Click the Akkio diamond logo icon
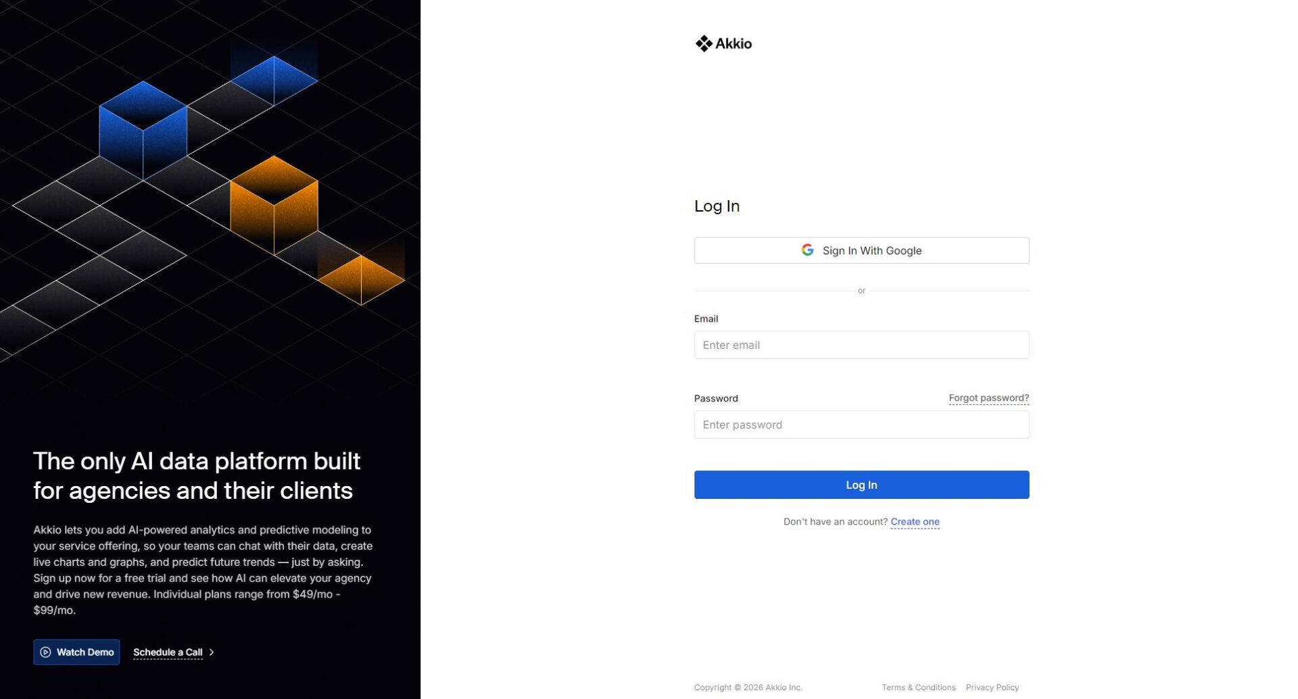This screenshot has height=699, width=1298. click(x=703, y=44)
